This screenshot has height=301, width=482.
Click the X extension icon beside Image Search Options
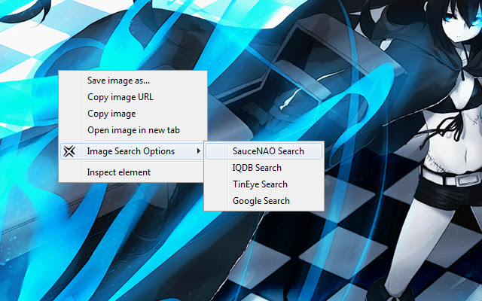[x=69, y=151]
